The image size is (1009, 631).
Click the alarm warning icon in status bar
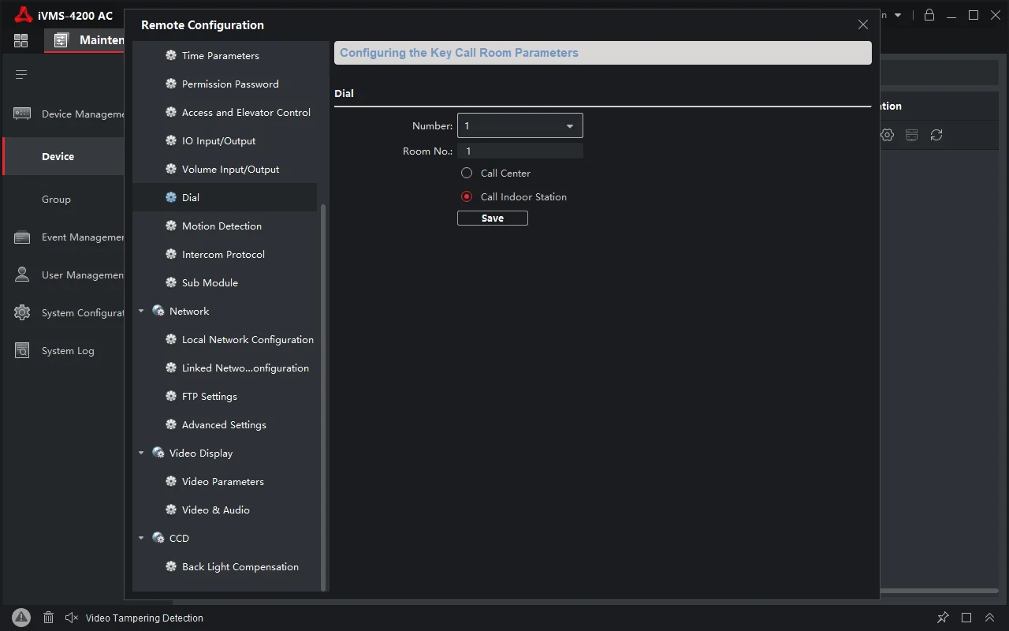[x=21, y=618]
